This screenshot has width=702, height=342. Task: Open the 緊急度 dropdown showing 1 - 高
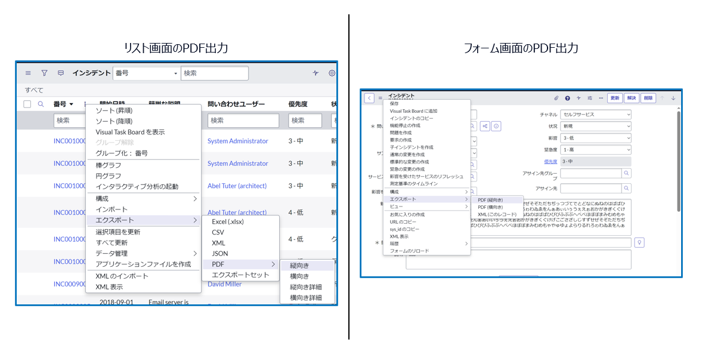coord(595,150)
